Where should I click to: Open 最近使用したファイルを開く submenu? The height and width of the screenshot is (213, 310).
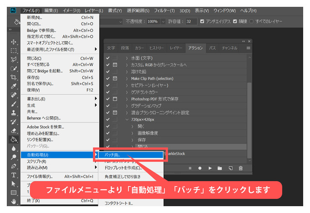(60, 49)
